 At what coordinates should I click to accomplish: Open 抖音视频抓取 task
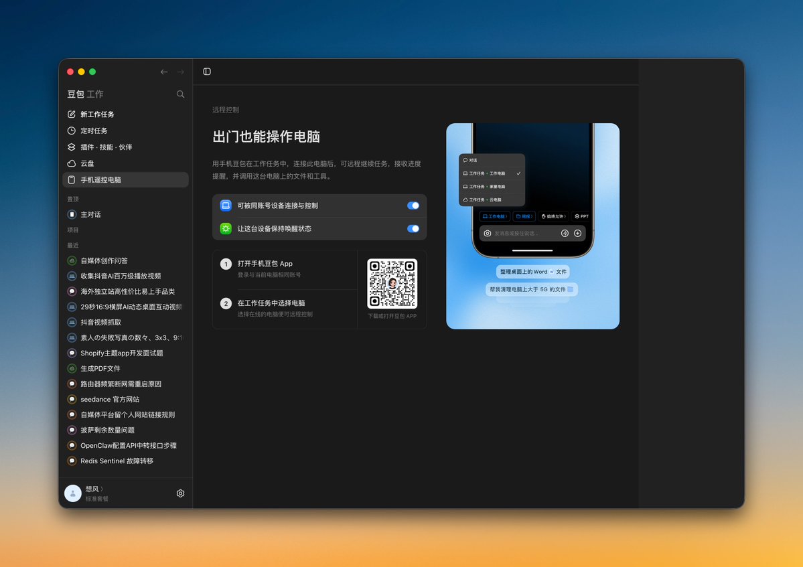tap(125, 323)
